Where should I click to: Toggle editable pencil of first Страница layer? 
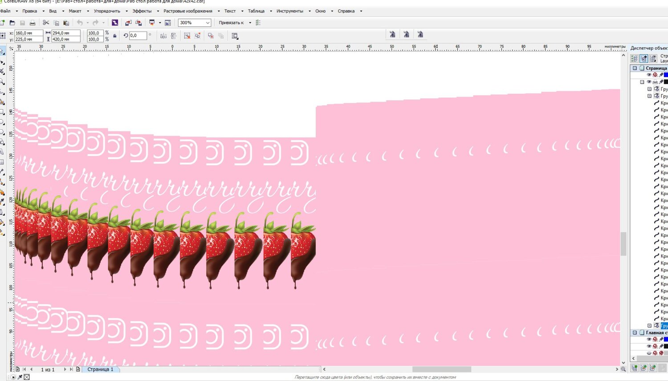tap(661, 75)
